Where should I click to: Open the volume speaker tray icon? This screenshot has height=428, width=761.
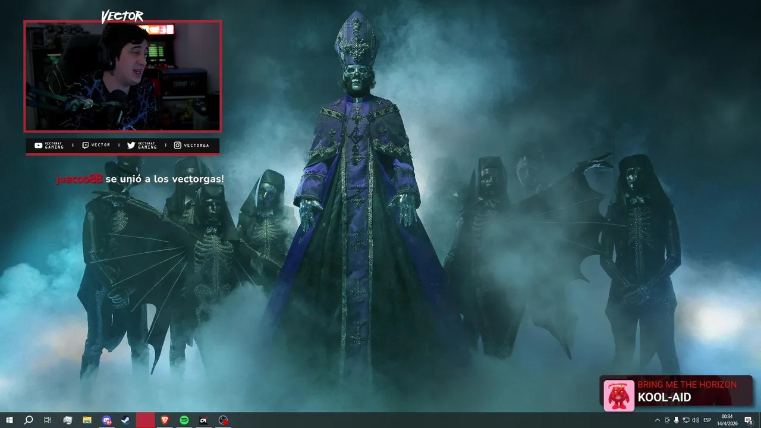coord(696,420)
